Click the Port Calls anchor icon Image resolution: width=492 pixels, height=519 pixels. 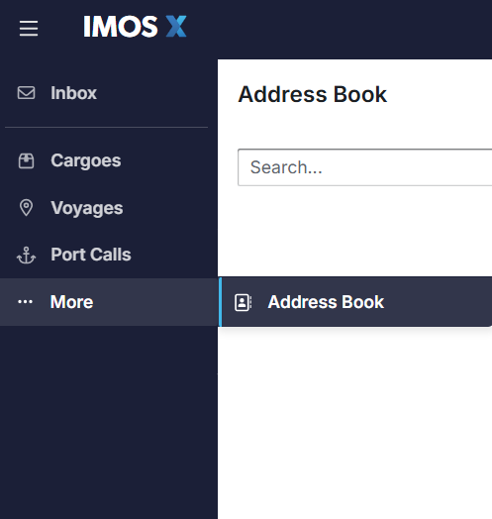[26, 256]
